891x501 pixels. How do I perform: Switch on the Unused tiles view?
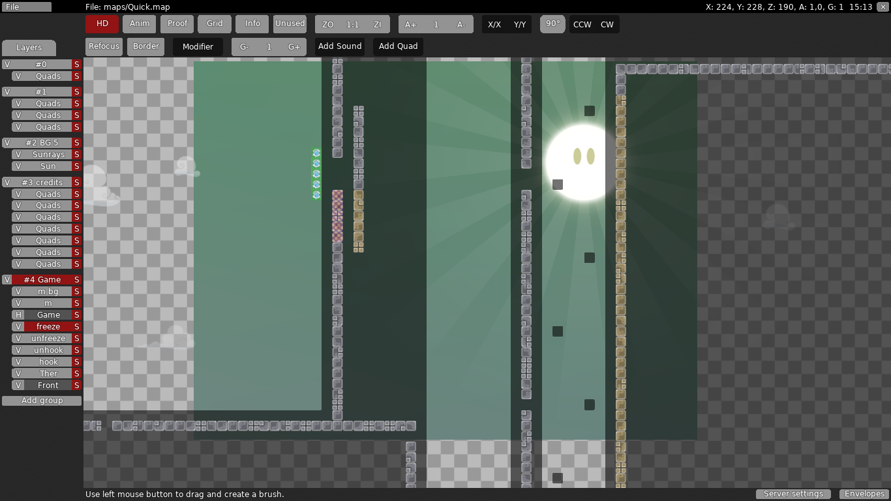pos(290,23)
